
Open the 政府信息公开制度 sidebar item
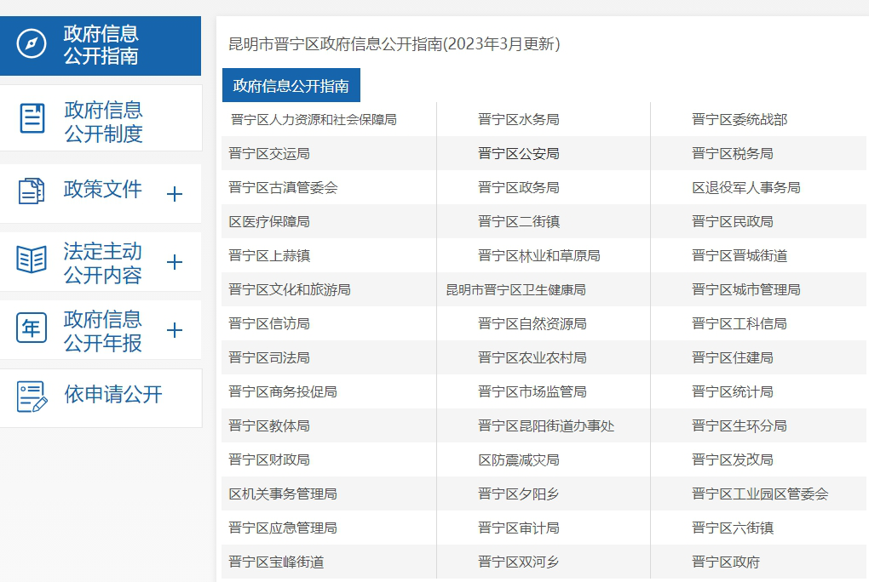pyautogui.click(x=101, y=118)
